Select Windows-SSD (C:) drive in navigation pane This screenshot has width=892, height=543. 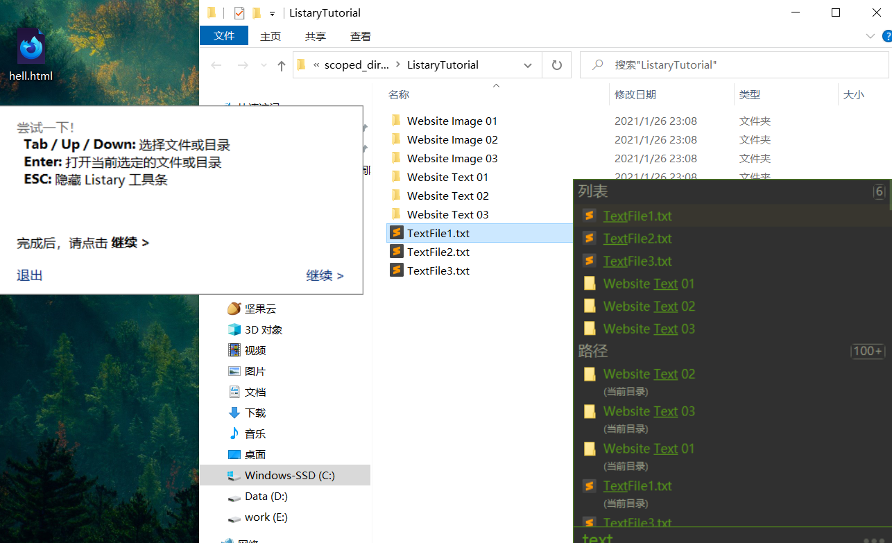285,475
